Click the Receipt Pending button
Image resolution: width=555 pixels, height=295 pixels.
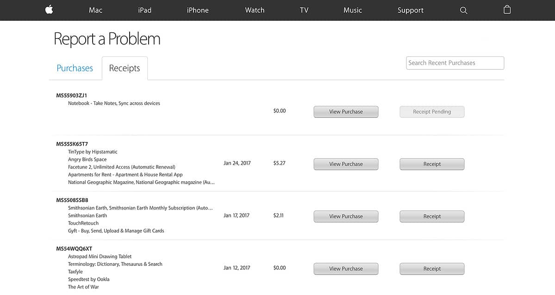[432, 112]
